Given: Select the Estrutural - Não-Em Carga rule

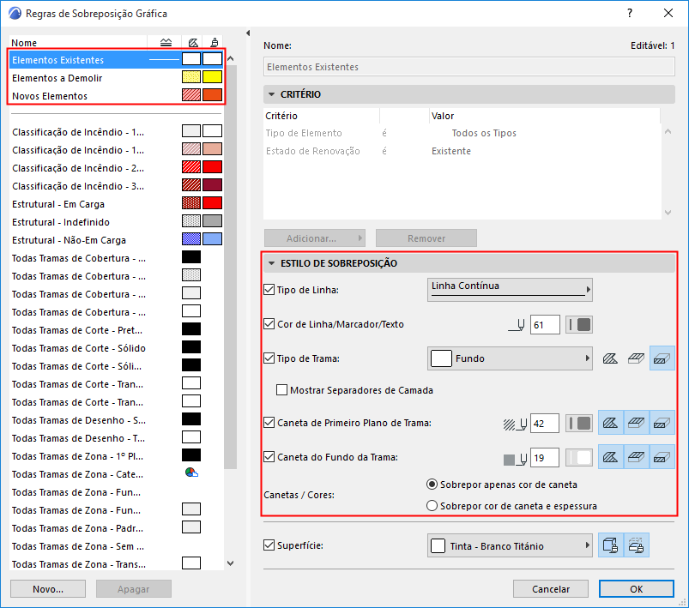Looking at the screenshot, I should (117, 240).
